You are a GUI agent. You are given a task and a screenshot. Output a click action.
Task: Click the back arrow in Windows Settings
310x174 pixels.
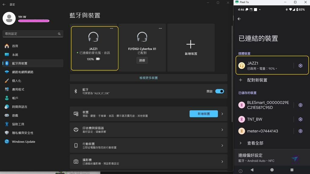point(4,4)
